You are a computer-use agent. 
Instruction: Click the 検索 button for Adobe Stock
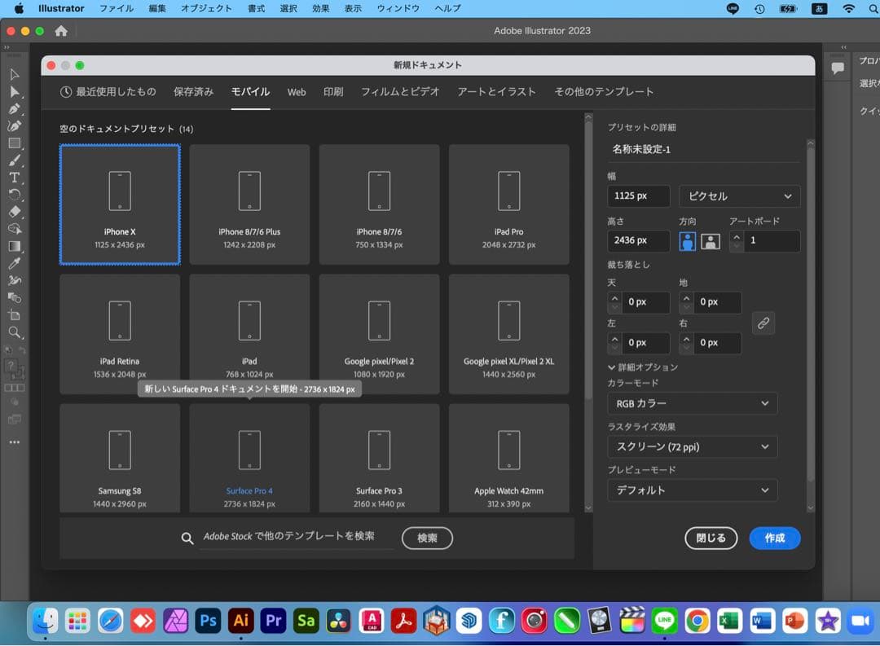[427, 538]
